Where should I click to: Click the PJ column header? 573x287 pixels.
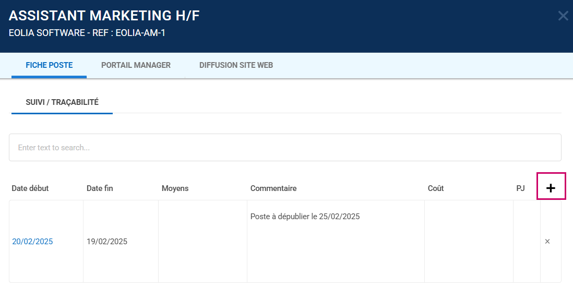(x=520, y=188)
